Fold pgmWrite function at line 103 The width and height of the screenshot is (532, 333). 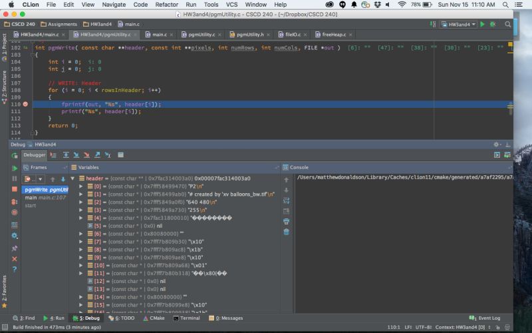33,55
